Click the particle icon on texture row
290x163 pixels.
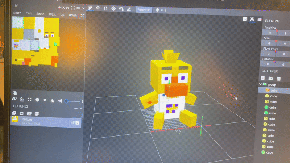coord(73,122)
